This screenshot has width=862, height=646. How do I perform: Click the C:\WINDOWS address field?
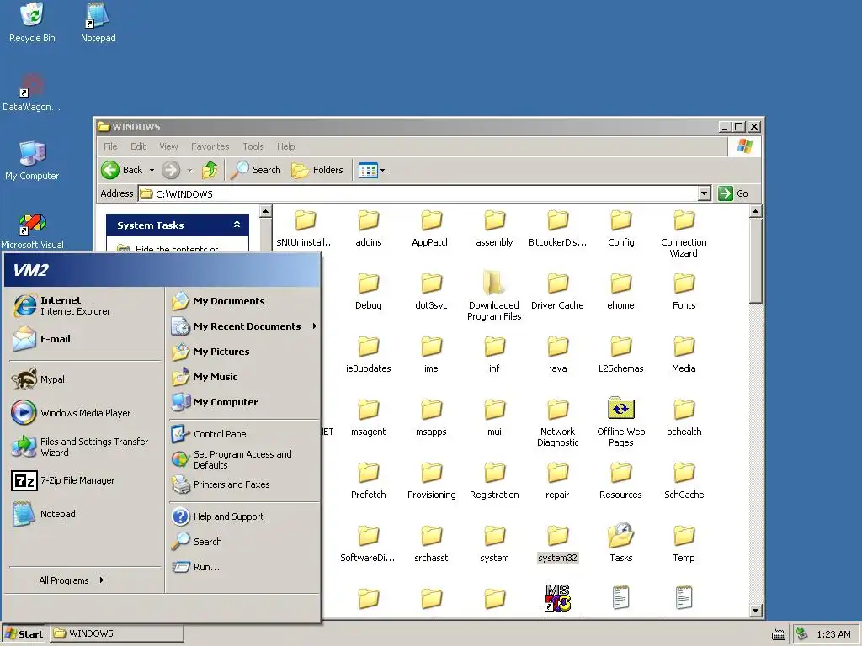pos(418,194)
